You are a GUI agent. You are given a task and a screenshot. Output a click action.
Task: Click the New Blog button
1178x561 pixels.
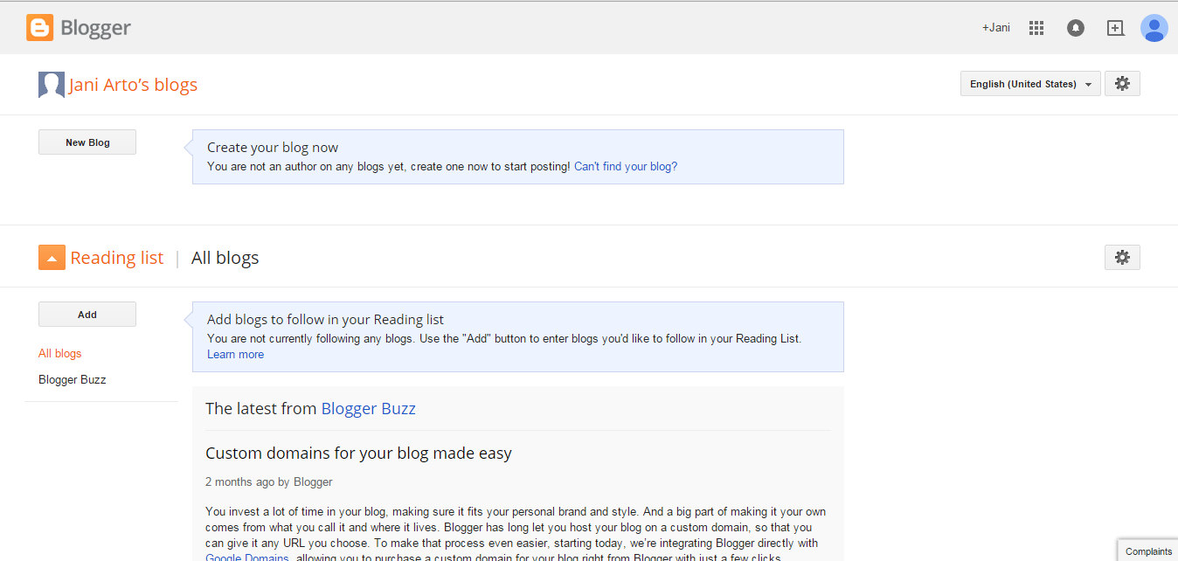[x=87, y=142]
